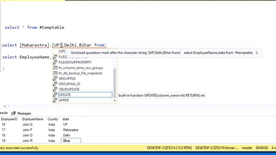The width and height of the screenshot is (276, 155).
Task: Click the IntelliSense list scroll-down arrow
Action: click(115, 100)
